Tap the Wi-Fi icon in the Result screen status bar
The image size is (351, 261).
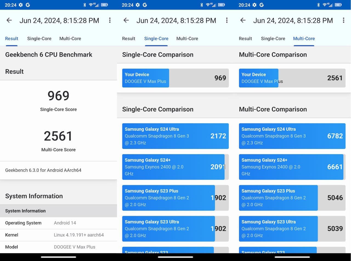pos(91,5)
